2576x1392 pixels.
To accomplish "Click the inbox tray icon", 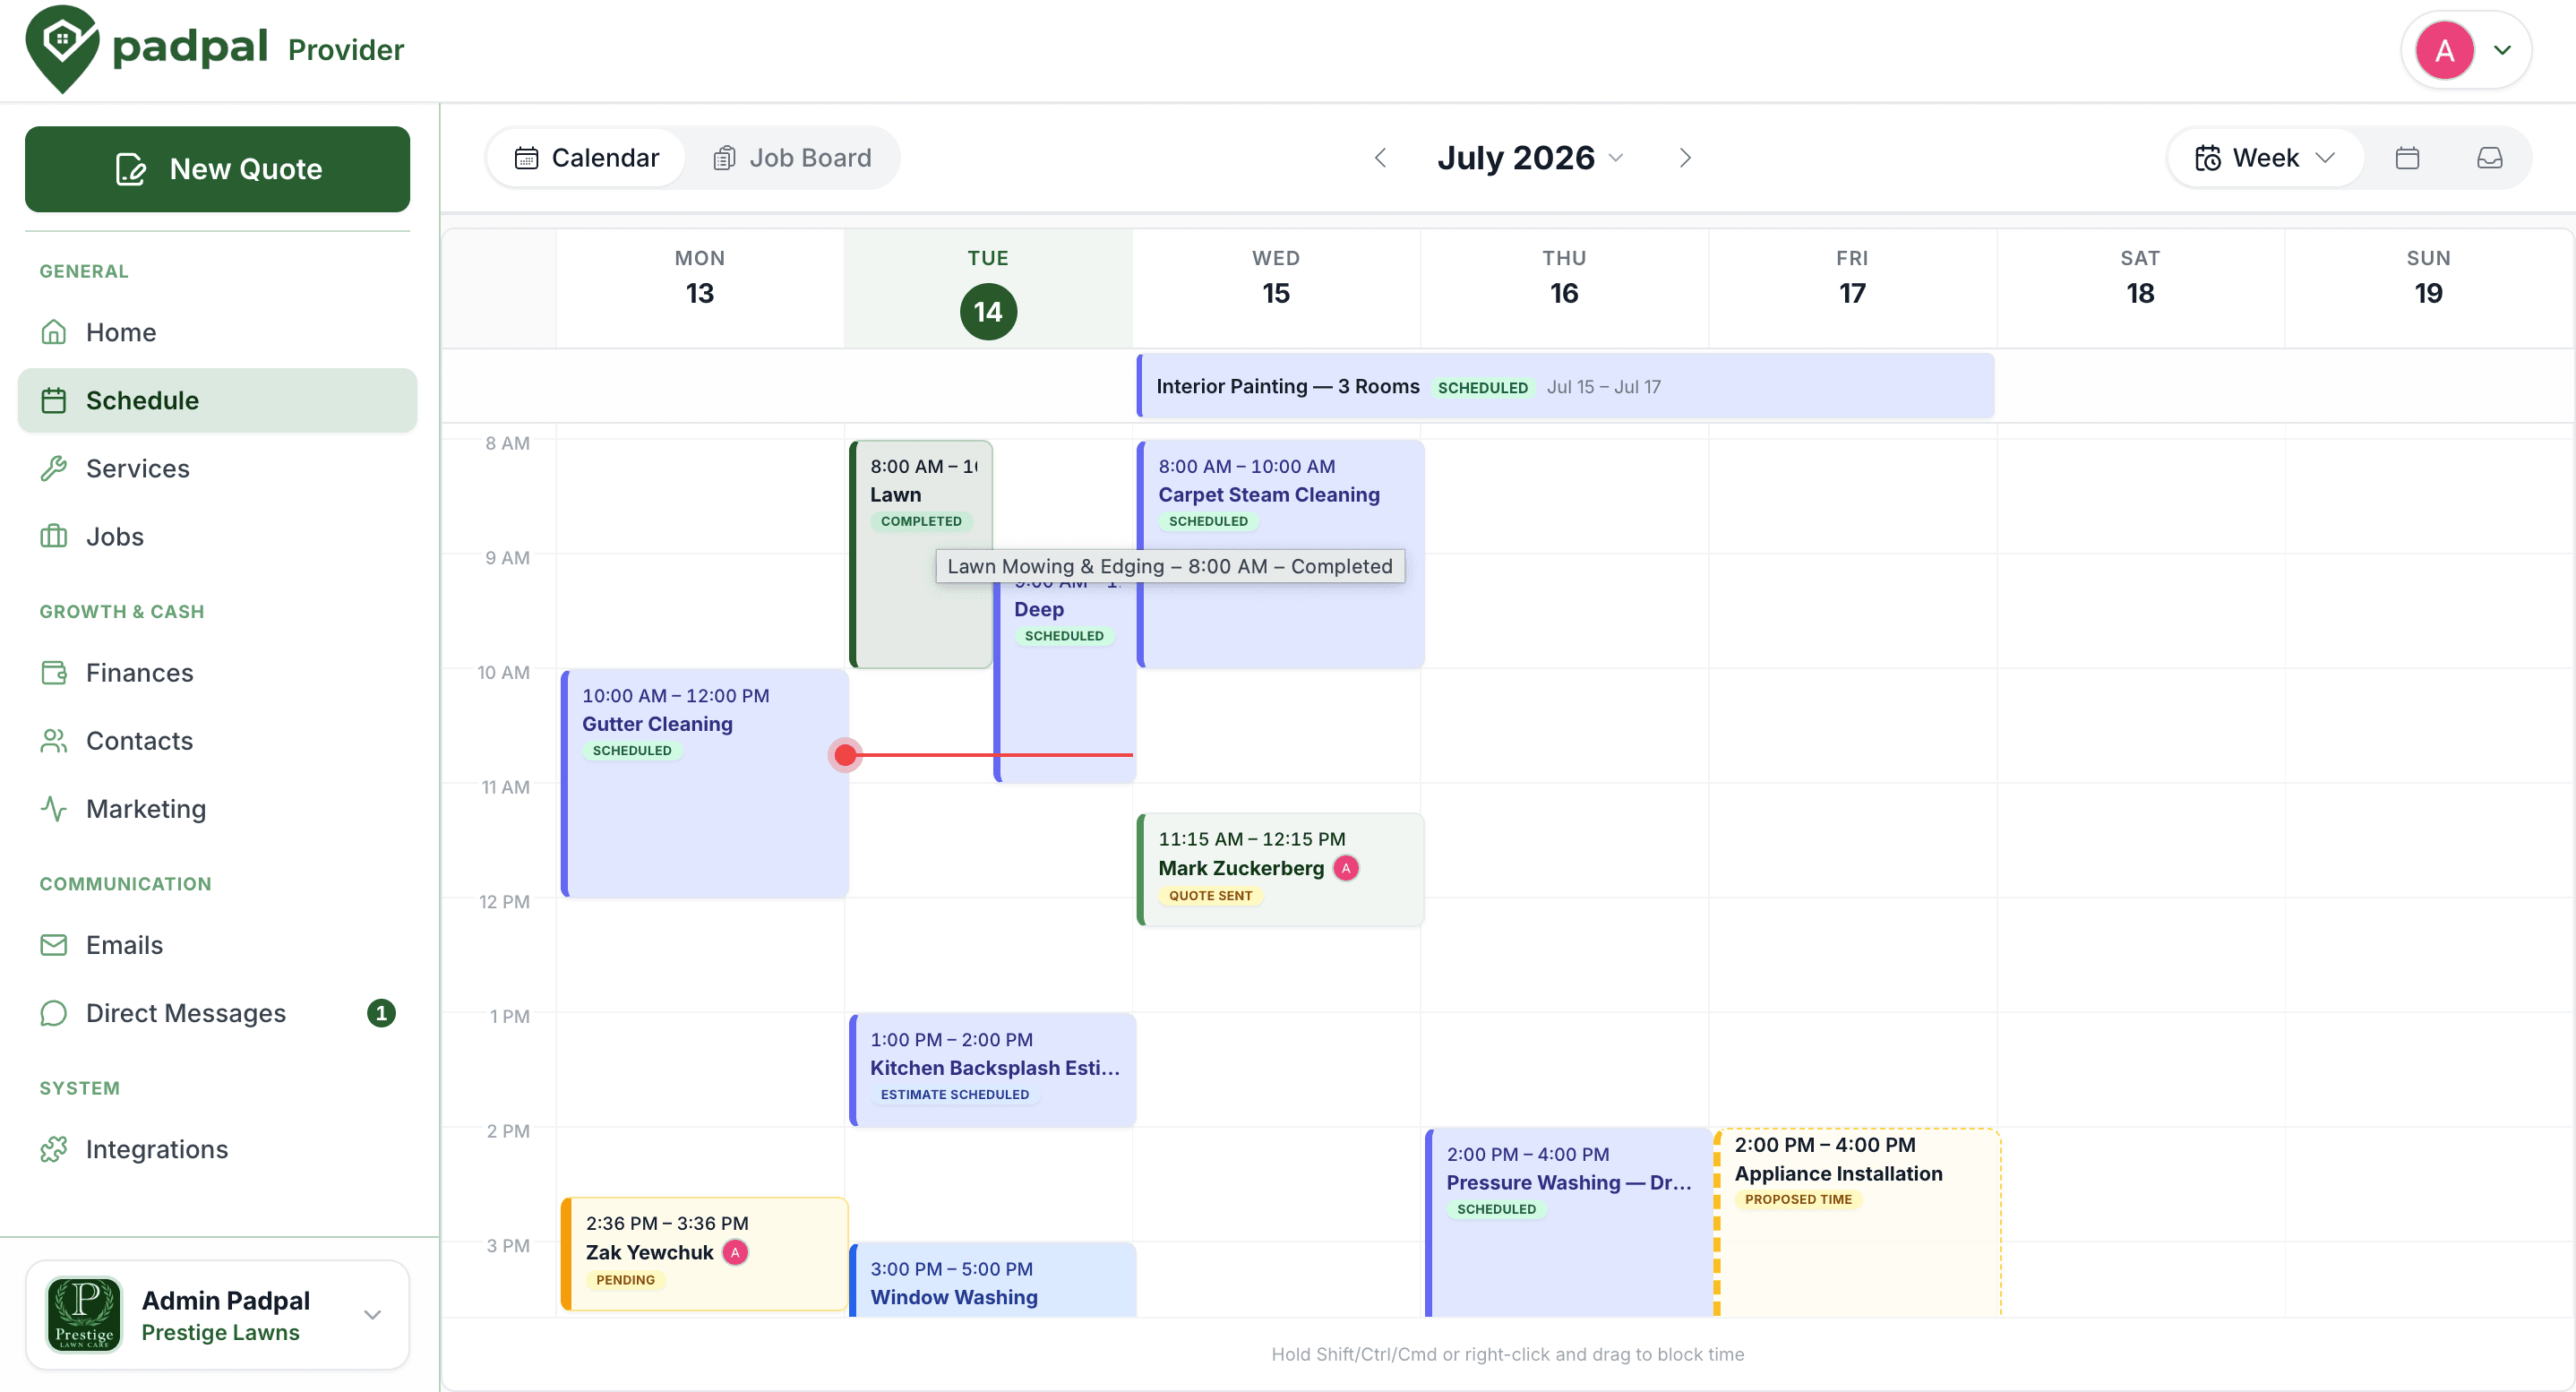I will pyautogui.click(x=2489, y=158).
